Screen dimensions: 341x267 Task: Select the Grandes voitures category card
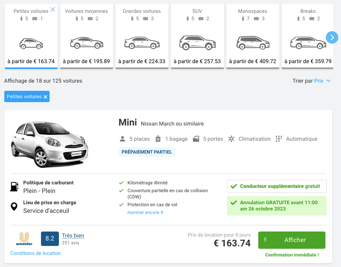click(142, 36)
